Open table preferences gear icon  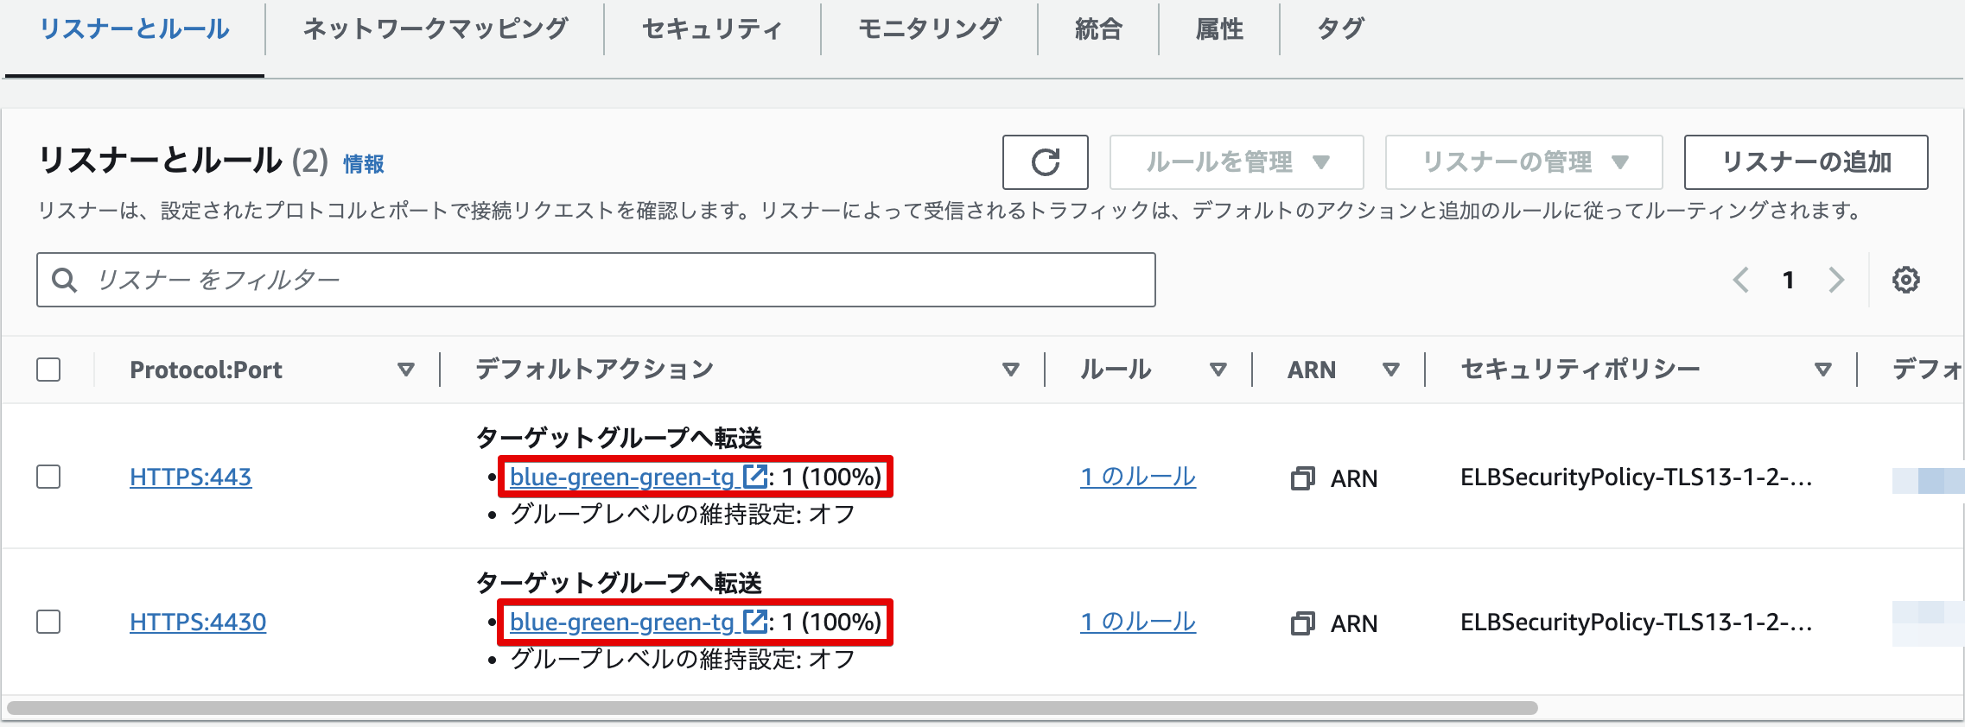tap(1905, 280)
